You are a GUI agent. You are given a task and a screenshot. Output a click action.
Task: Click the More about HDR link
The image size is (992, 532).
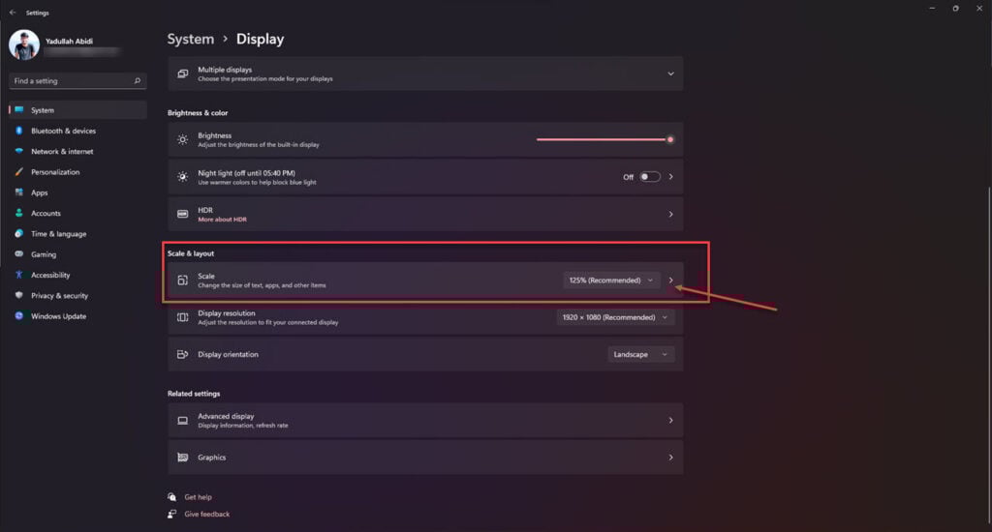[x=222, y=220]
